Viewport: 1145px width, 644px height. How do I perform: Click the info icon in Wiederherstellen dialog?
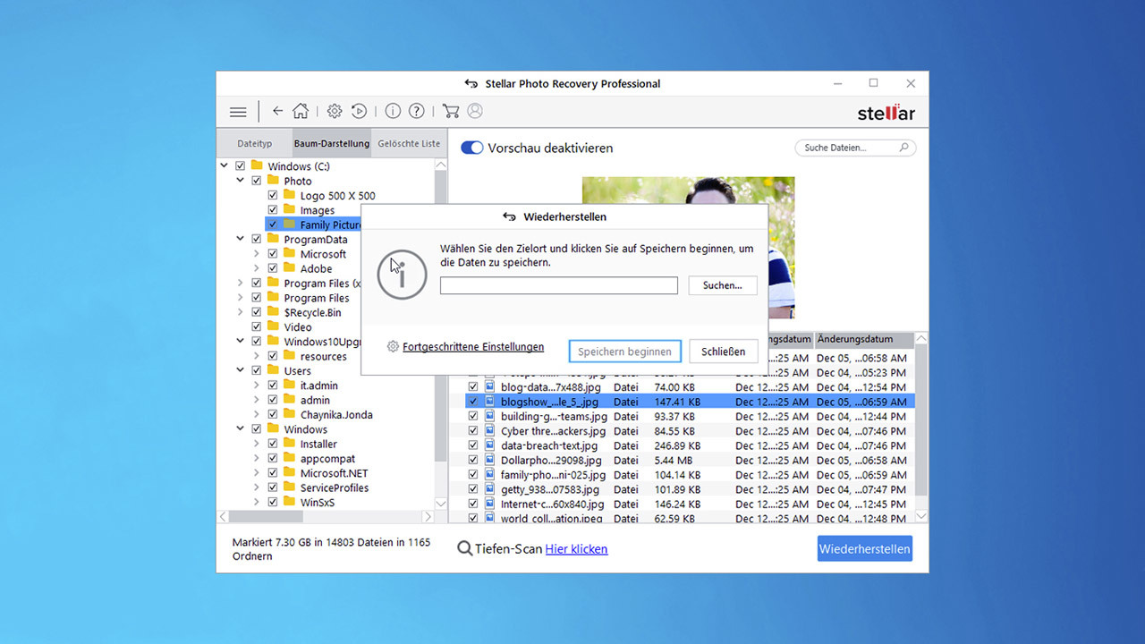[x=402, y=275]
